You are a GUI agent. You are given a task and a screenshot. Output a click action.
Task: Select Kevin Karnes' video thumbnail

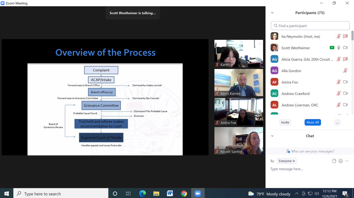pos(239,83)
